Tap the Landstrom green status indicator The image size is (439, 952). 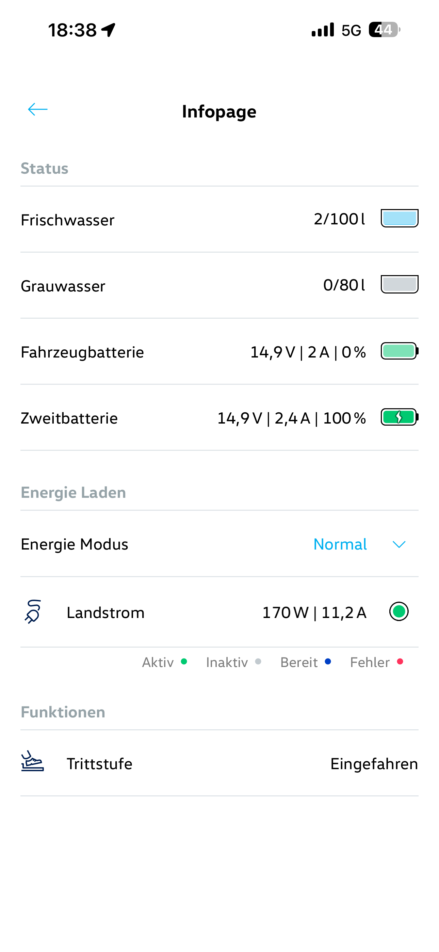pos(399,612)
